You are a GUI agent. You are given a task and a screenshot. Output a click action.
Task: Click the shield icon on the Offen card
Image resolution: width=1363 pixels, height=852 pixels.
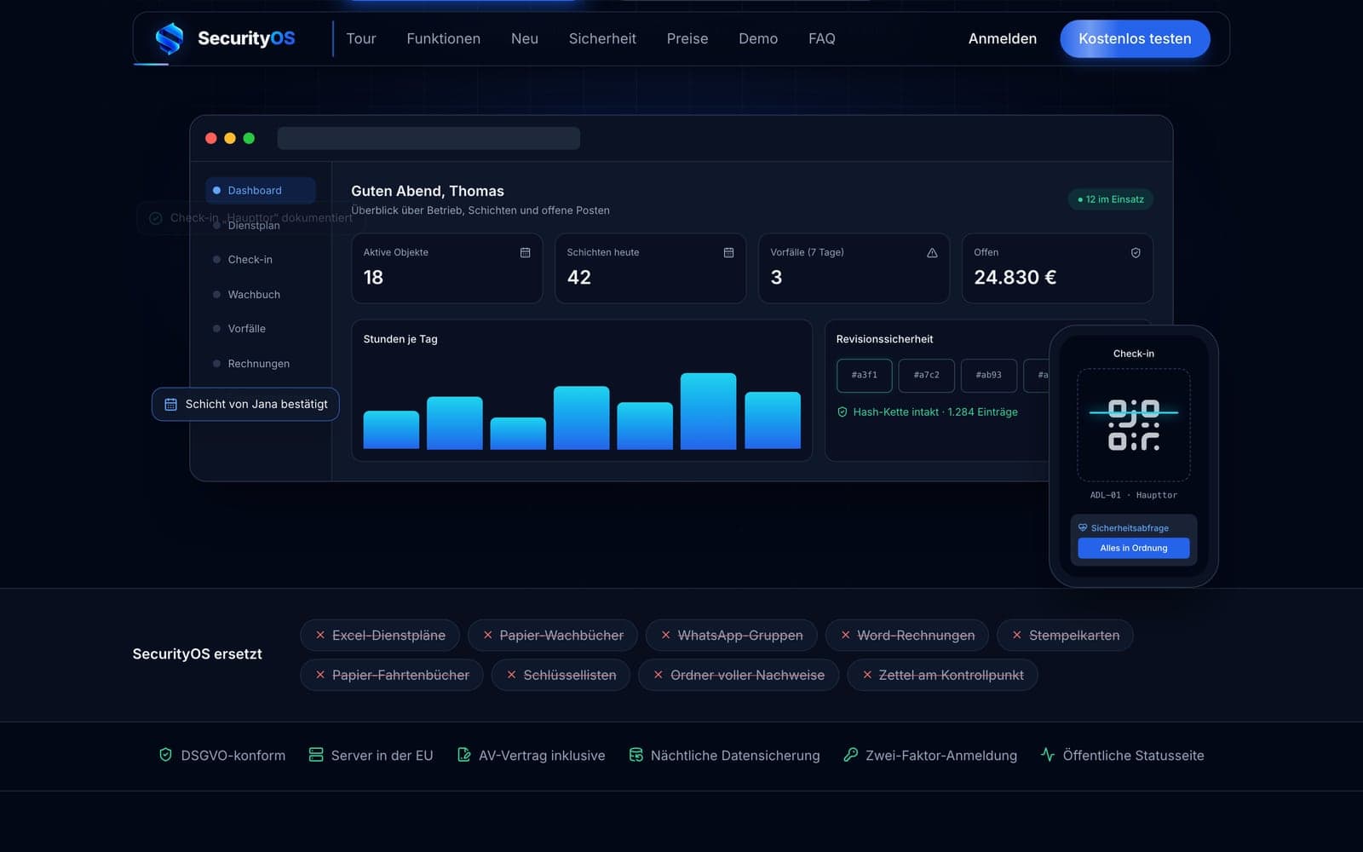click(x=1136, y=252)
